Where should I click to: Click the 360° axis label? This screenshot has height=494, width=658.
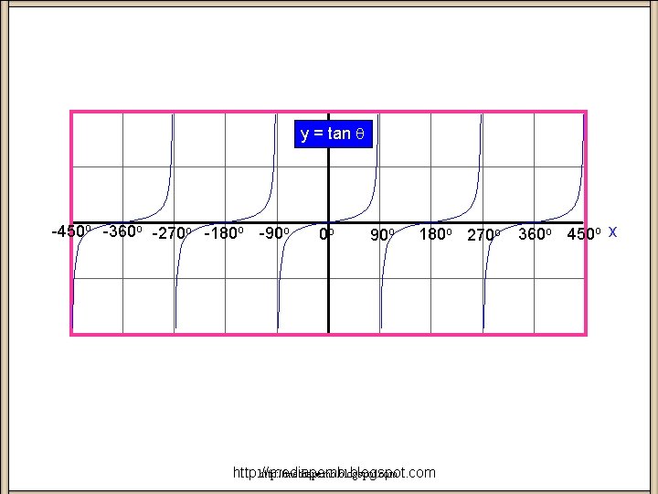[535, 234]
